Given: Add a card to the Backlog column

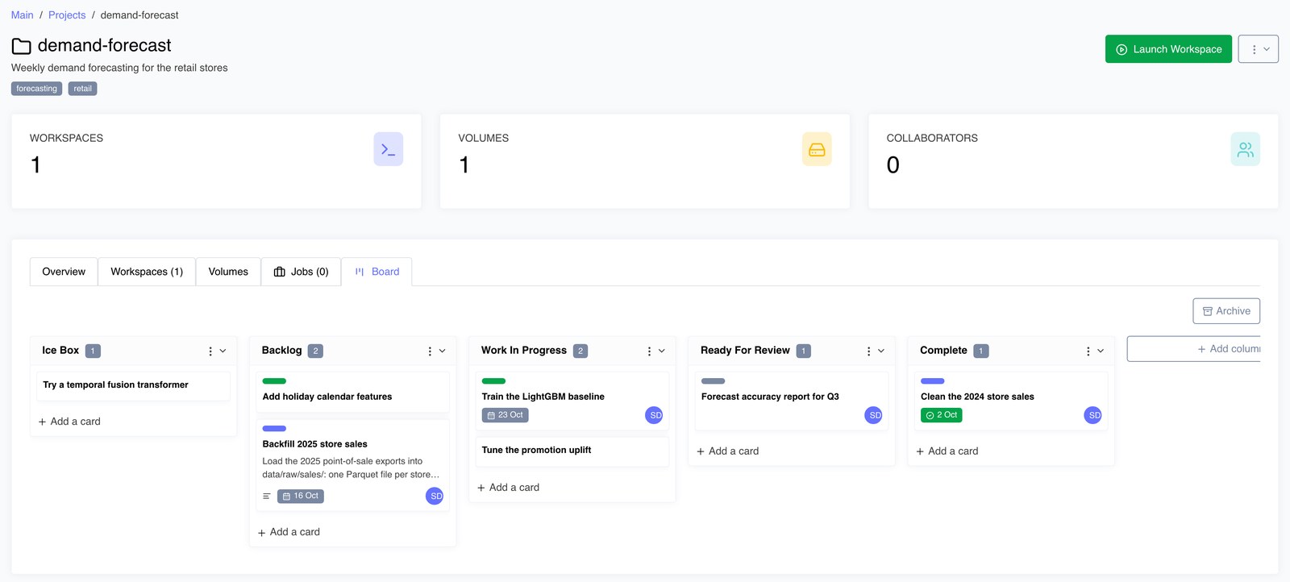Looking at the screenshot, I should (289, 532).
